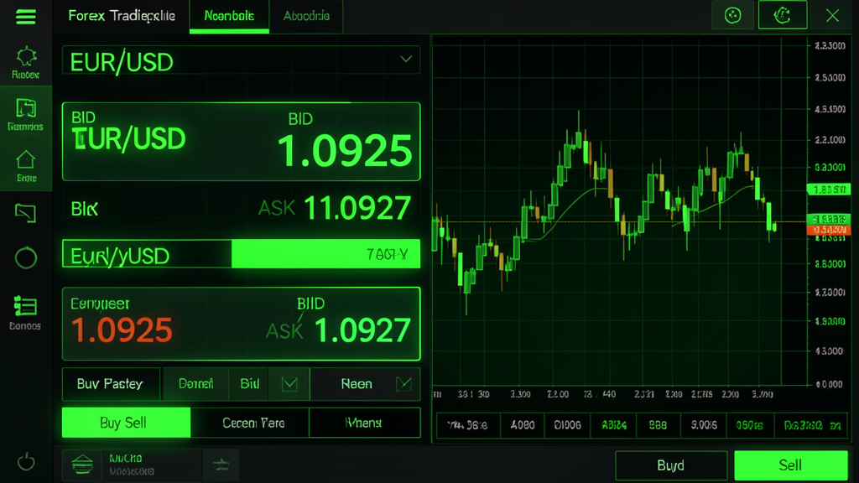The height and width of the screenshot is (483, 859).
Task: Click the slanted chart panel sidebar icon
Action: [x=26, y=213]
